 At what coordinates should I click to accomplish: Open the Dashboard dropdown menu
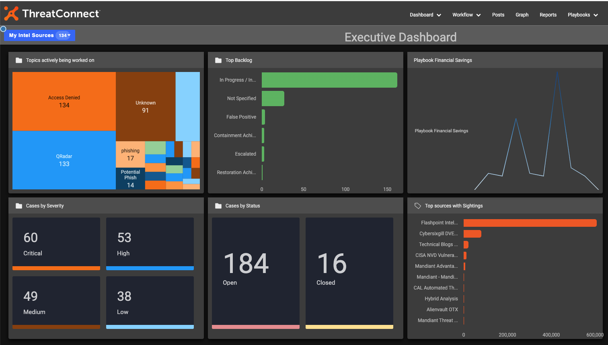(425, 15)
